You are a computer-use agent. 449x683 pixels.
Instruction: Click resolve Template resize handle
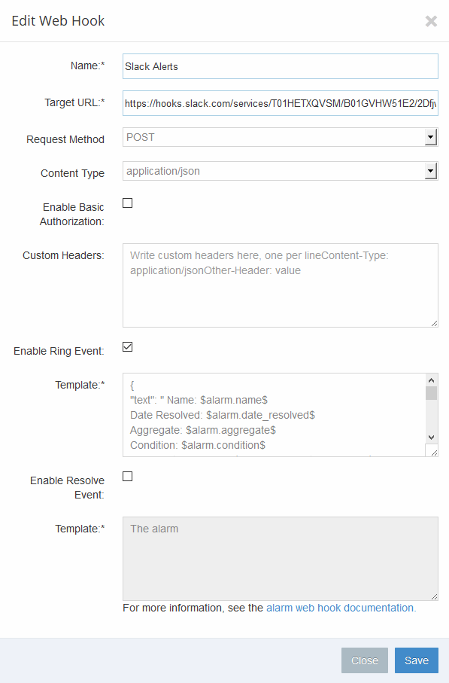[434, 596]
